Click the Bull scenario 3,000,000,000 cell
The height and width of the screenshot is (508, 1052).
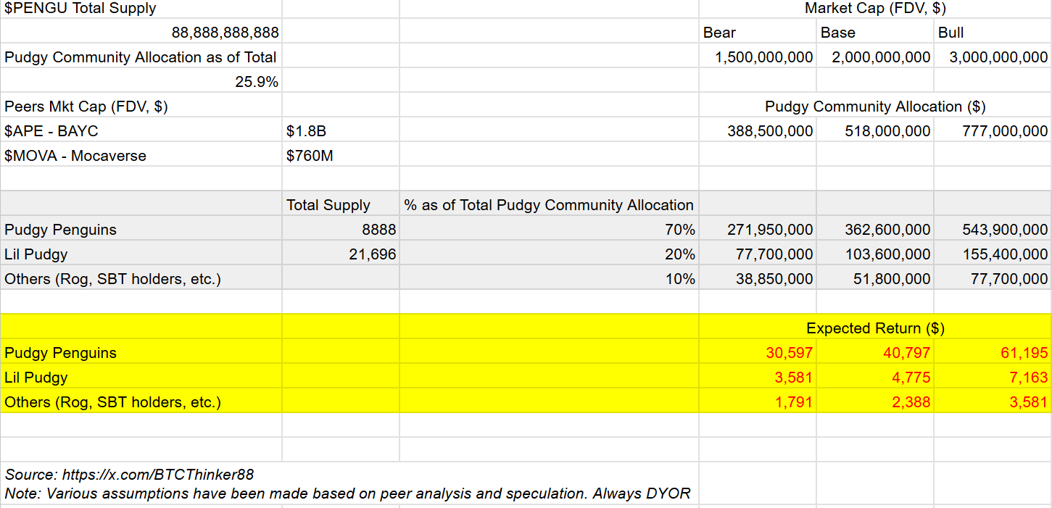tap(998, 57)
